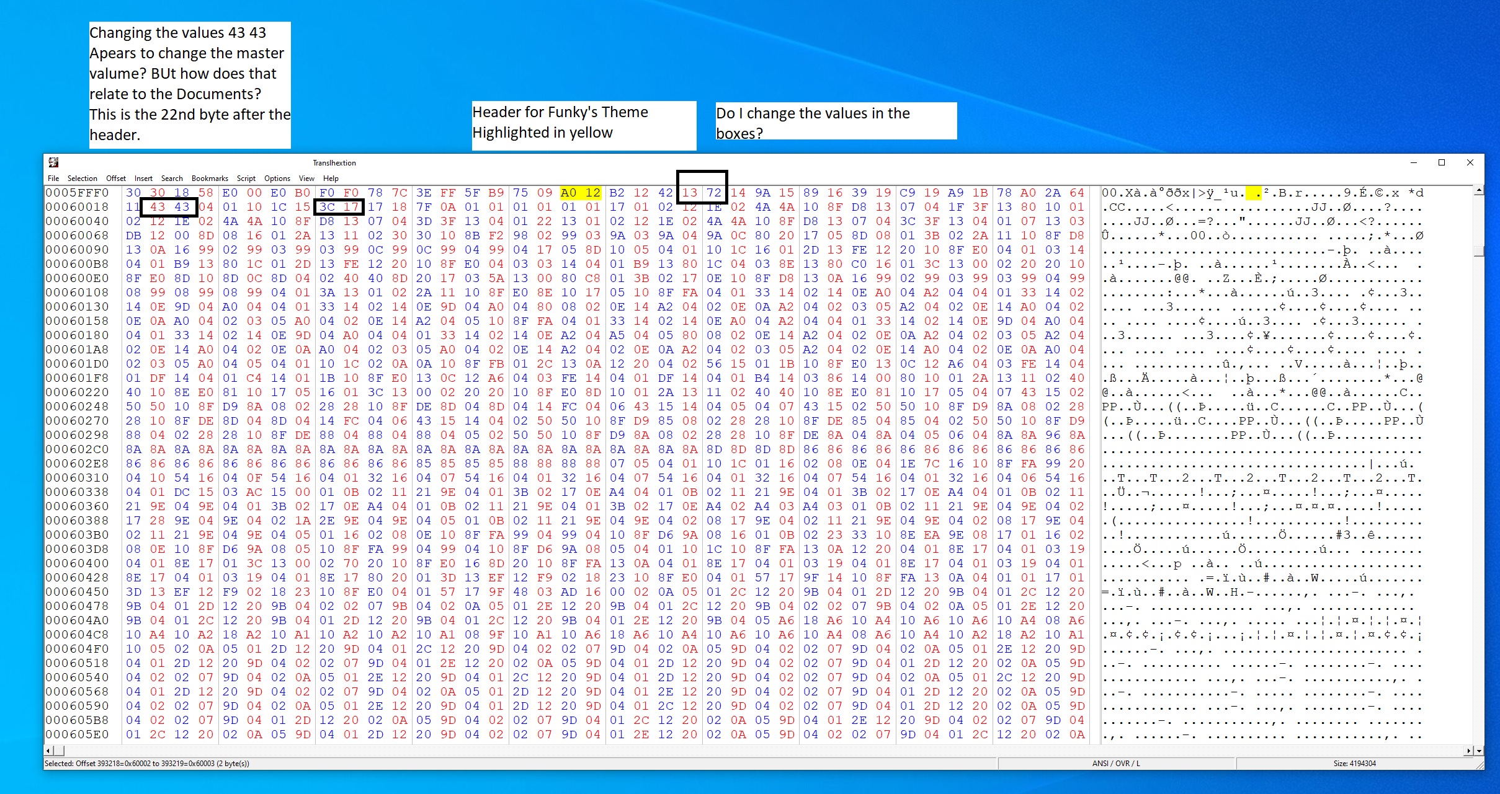Open the Insert menu
This screenshot has width=1500, height=794.
tap(143, 179)
